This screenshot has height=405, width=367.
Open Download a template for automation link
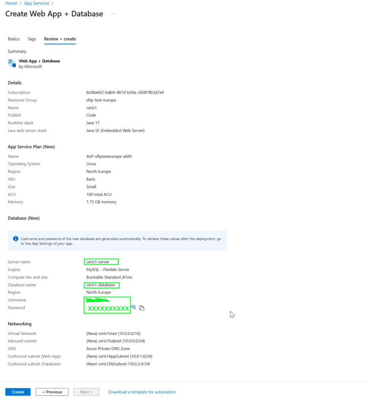142,392
